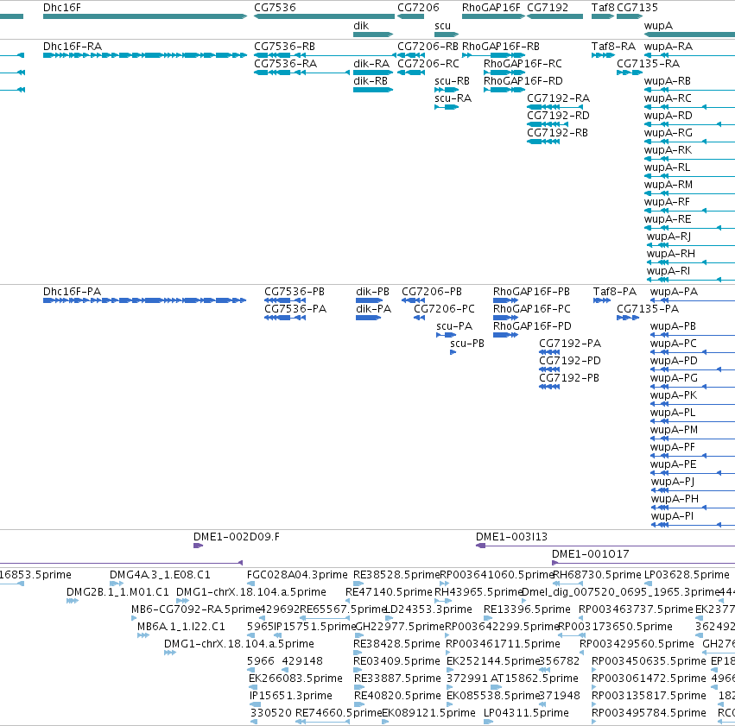
Task: Select EST AT15862.5prime
Action: (x=496, y=688)
